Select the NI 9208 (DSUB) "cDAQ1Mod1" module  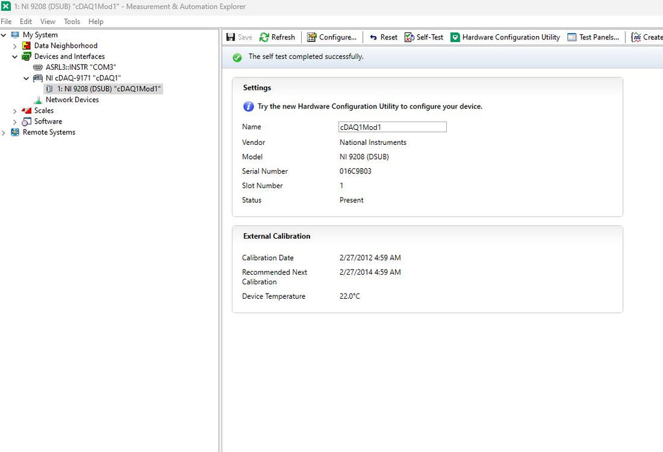pyautogui.click(x=104, y=89)
